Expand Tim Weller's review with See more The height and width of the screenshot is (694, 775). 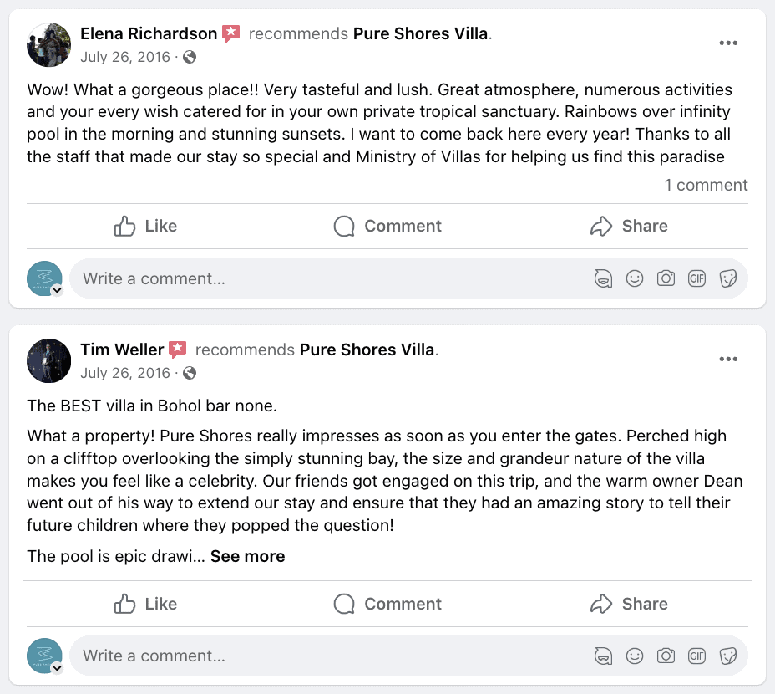[247, 556]
